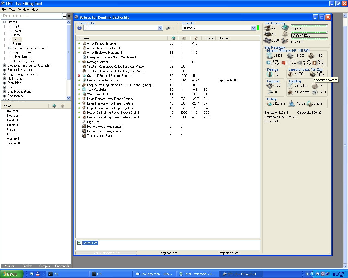Expand the Electronic Warfare Drones node
348x278 pixels.
click(10, 48)
